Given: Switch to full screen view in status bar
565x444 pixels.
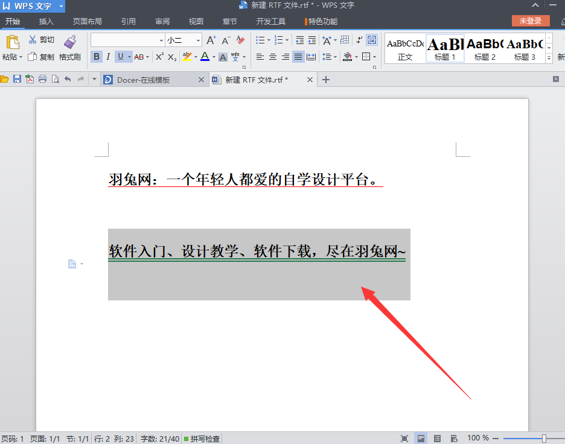Looking at the screenshot, I should (x=404, y=439).
